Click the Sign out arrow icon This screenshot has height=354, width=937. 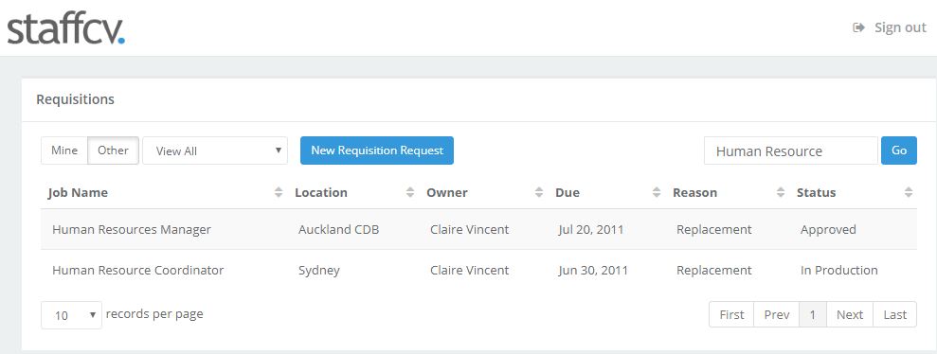point(858,27)
